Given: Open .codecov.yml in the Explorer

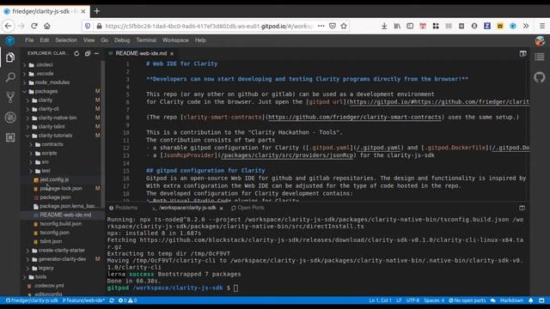Looking at the screenshot, I should 49,286.
